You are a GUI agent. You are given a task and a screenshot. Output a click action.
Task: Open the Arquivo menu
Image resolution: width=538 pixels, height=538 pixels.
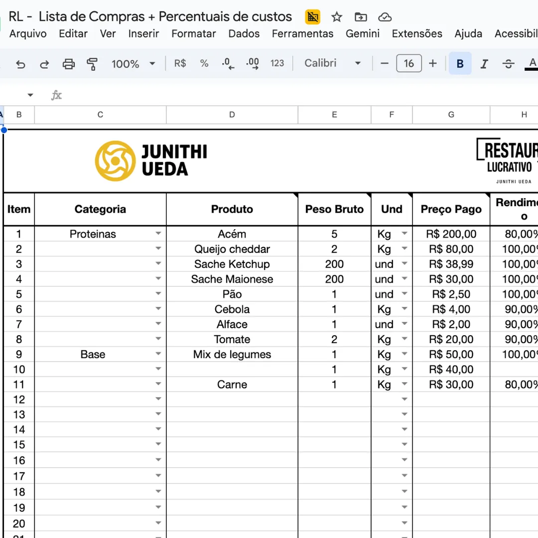pos(28,34)
